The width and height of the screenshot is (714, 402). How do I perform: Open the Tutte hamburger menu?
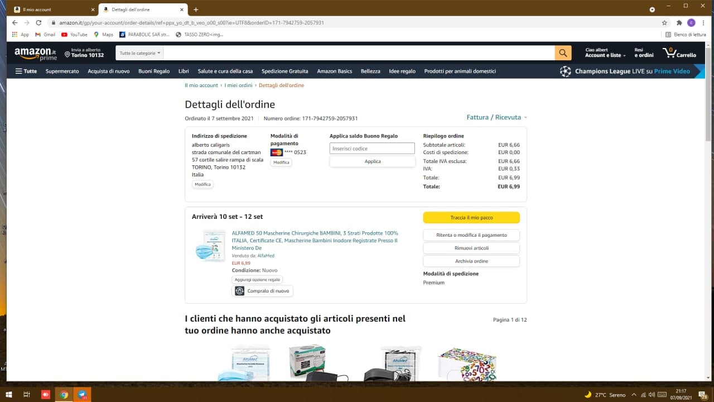pyautogui.click(x=26, y=71)
